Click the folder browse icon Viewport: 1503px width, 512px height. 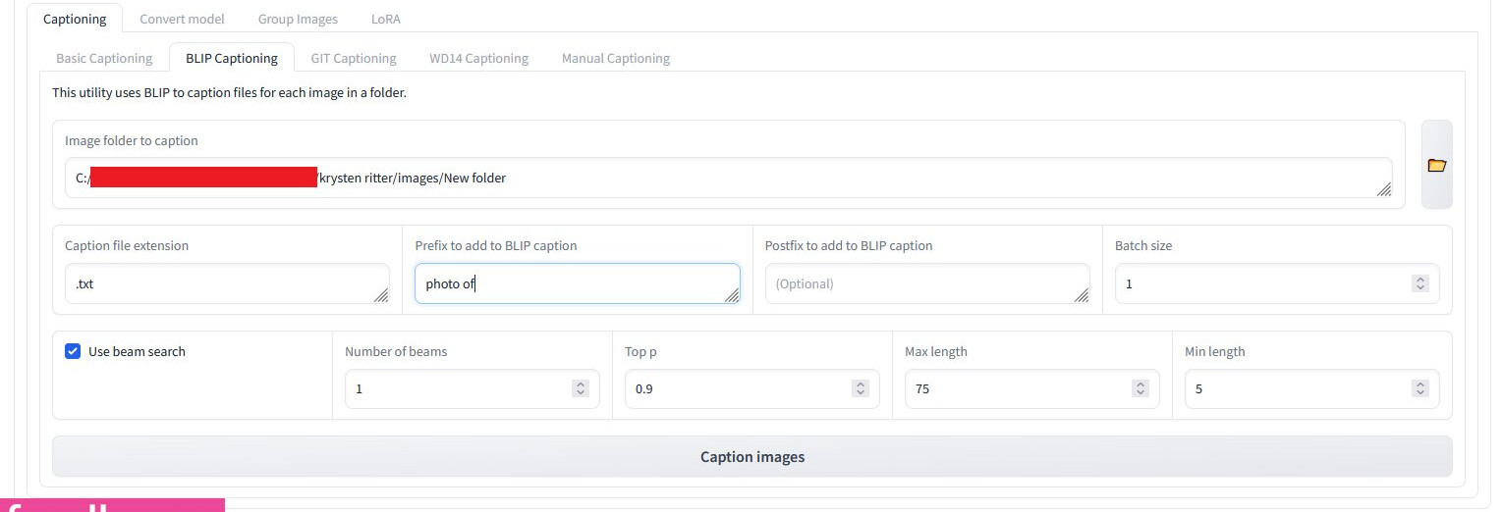(1435, 165)
